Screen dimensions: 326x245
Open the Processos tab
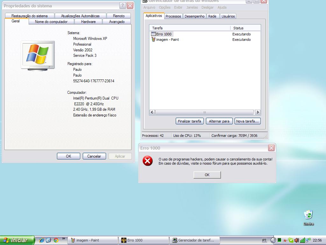tap(173, 16)
